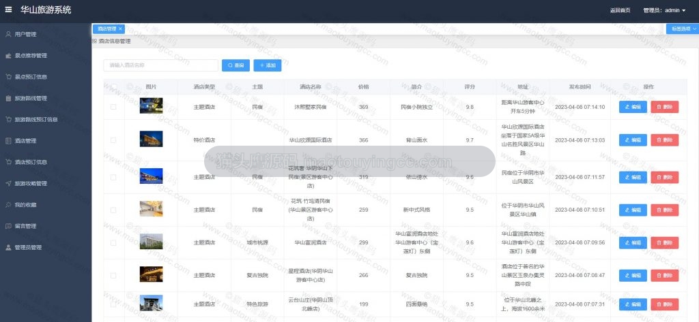Open the 管理员: admin dropdown
Image resolution: width=699 pixels, height=322 pixels.
pyautogui.click(x=664, y=10)
